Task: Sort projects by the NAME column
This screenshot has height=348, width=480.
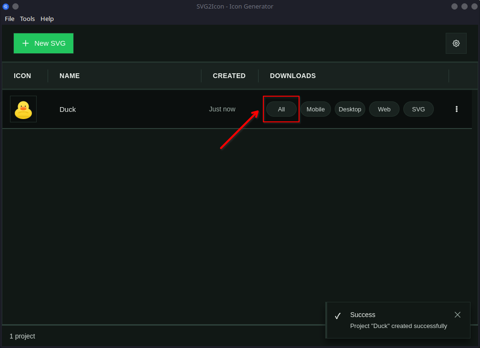Action: point(70,76)
